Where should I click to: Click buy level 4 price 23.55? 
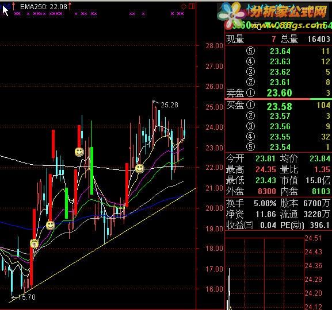coord(280,137)
